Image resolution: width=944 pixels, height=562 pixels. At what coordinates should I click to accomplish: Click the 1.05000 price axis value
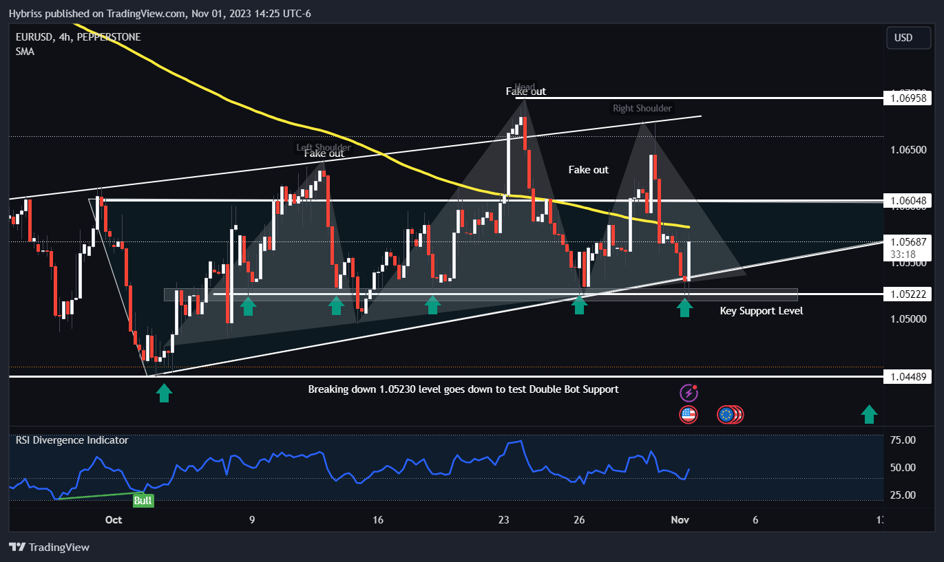910,319
